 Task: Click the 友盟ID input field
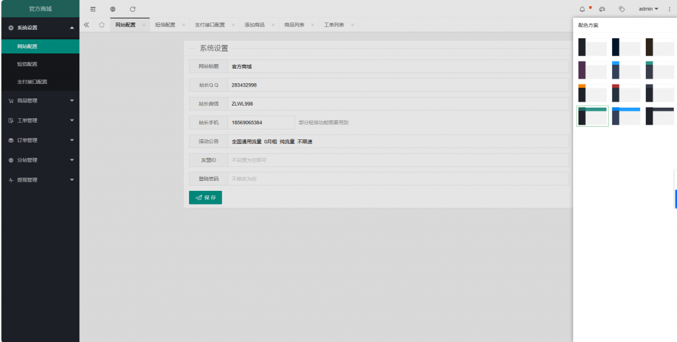point(398,160)
